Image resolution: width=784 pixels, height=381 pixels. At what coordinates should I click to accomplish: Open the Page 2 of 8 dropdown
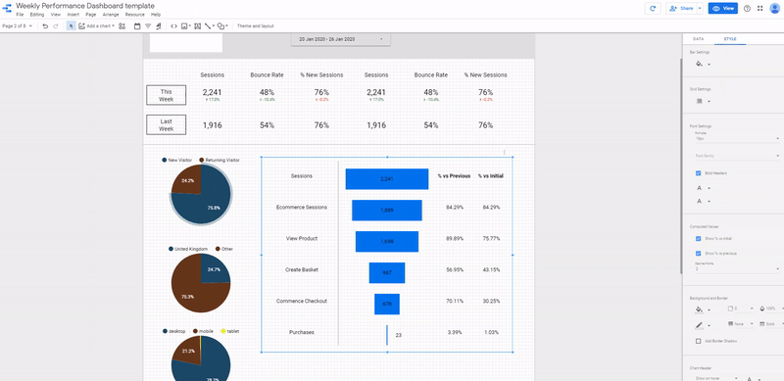pyautogui.click(x=17, y=26)
